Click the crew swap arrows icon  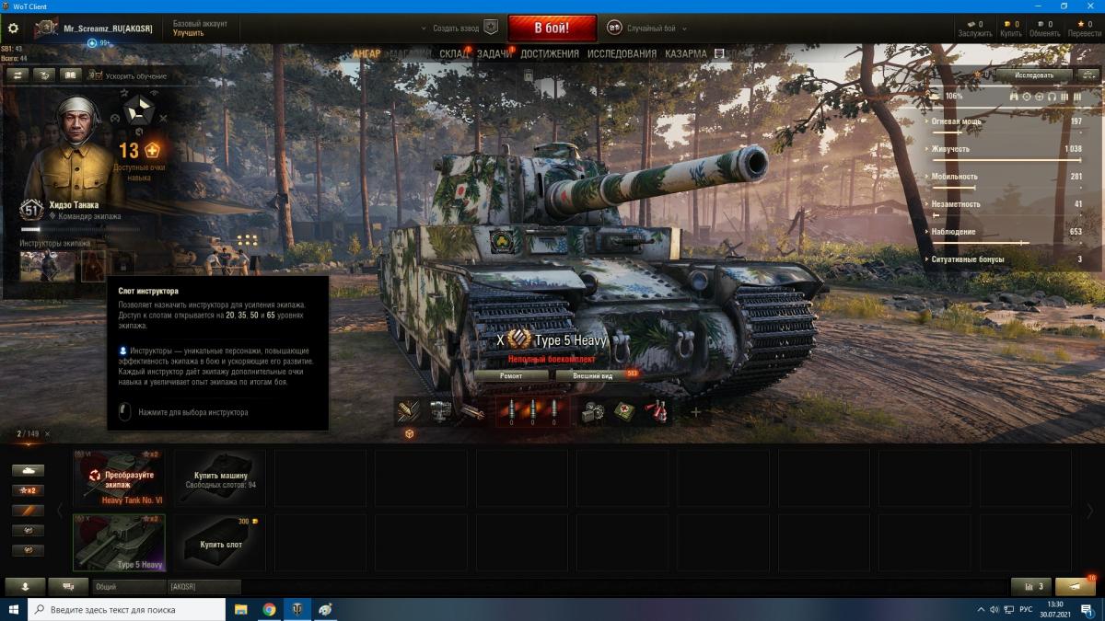17,75
